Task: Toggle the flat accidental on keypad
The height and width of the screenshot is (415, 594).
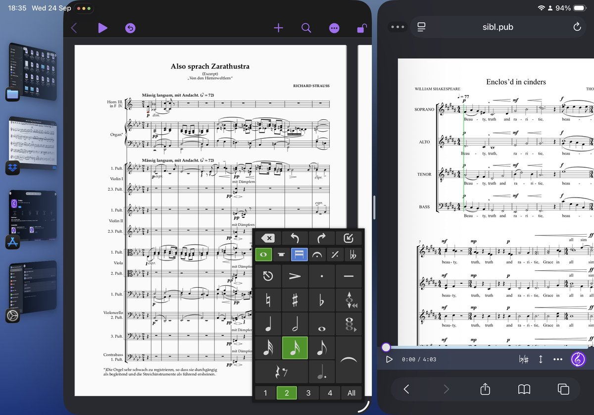Action: [321, 300]
